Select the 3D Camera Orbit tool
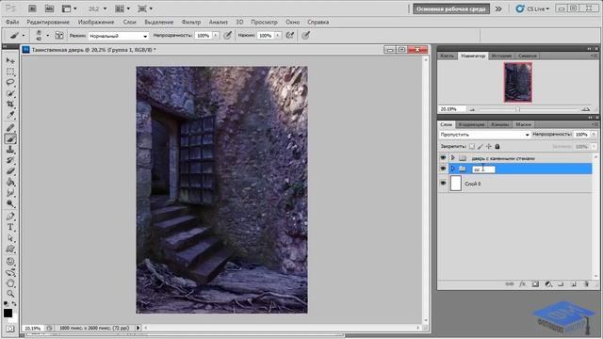Image resolution: width=603 pixels, height=339 pixels. point(10,272)
